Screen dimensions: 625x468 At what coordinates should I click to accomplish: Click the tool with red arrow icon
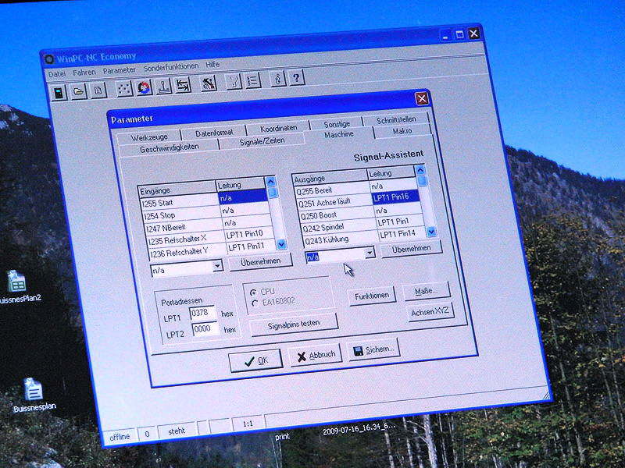point(209,83)
